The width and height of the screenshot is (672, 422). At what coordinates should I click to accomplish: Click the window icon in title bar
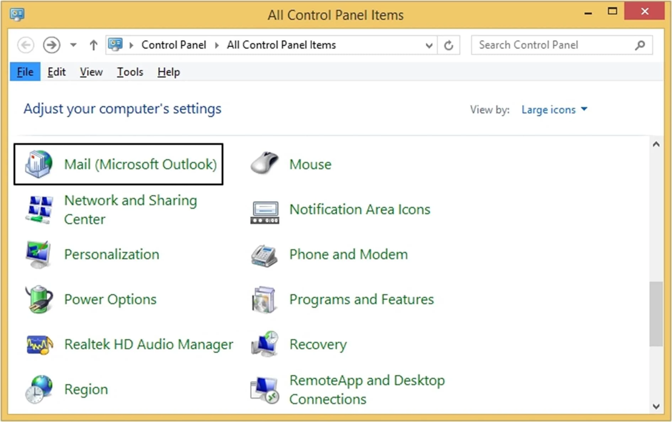click(x=17, y=15)
